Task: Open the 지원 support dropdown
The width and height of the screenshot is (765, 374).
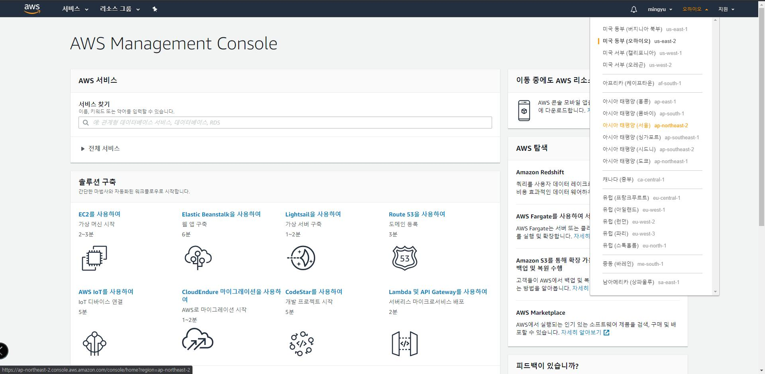Action: coord(726,9)
